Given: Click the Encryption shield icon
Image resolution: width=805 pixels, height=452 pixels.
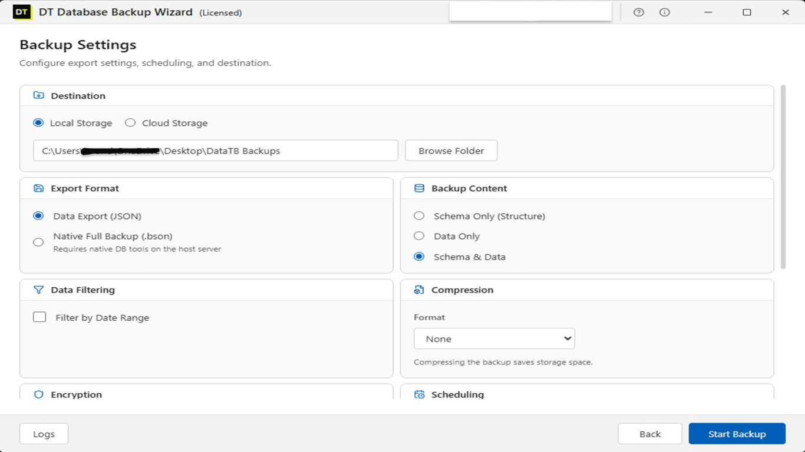Looking at the screenshot, I should tap(38, 394).
